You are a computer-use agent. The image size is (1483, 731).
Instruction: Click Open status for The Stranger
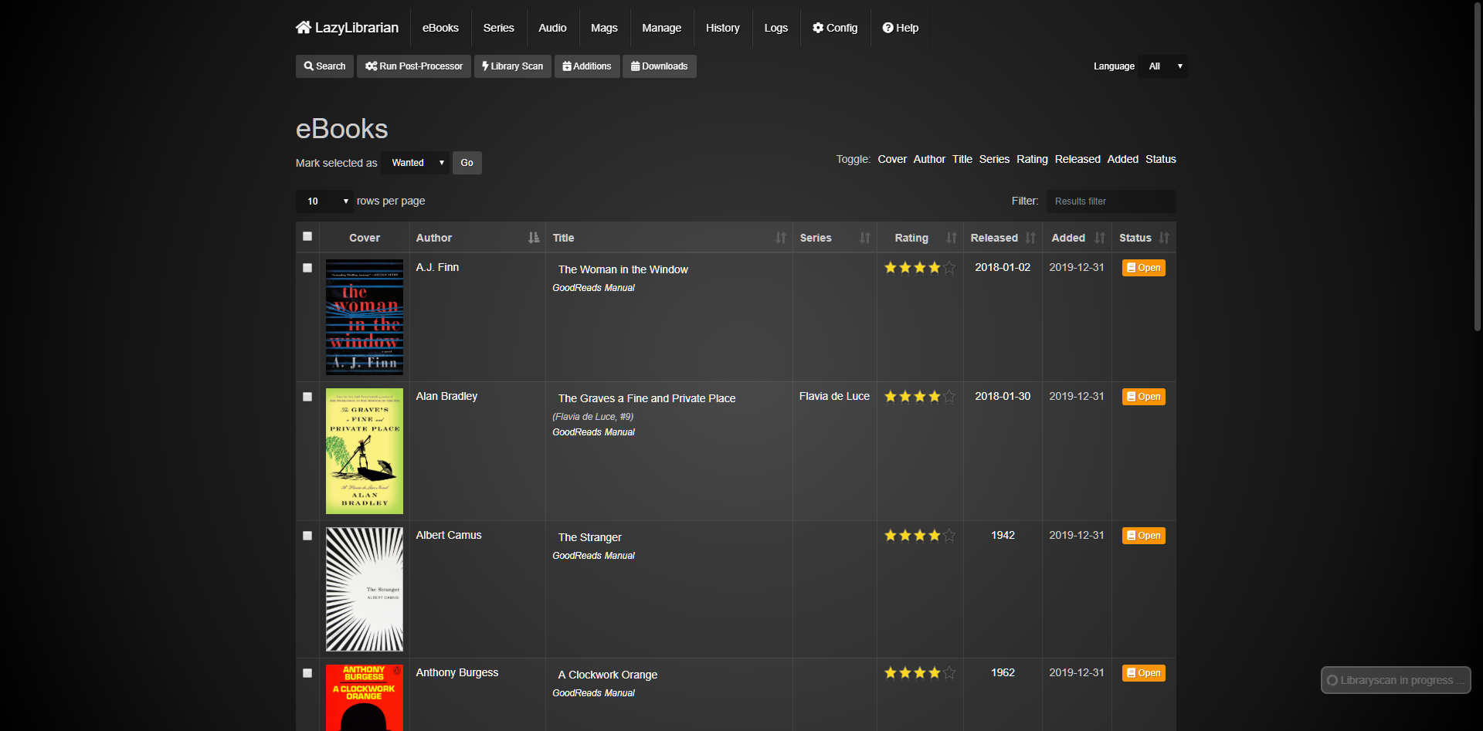[1143, 536]
